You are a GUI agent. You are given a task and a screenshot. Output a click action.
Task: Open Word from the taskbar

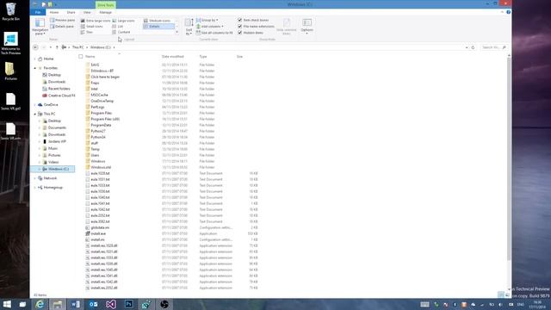pyautogui.click(x=75, y=304)
